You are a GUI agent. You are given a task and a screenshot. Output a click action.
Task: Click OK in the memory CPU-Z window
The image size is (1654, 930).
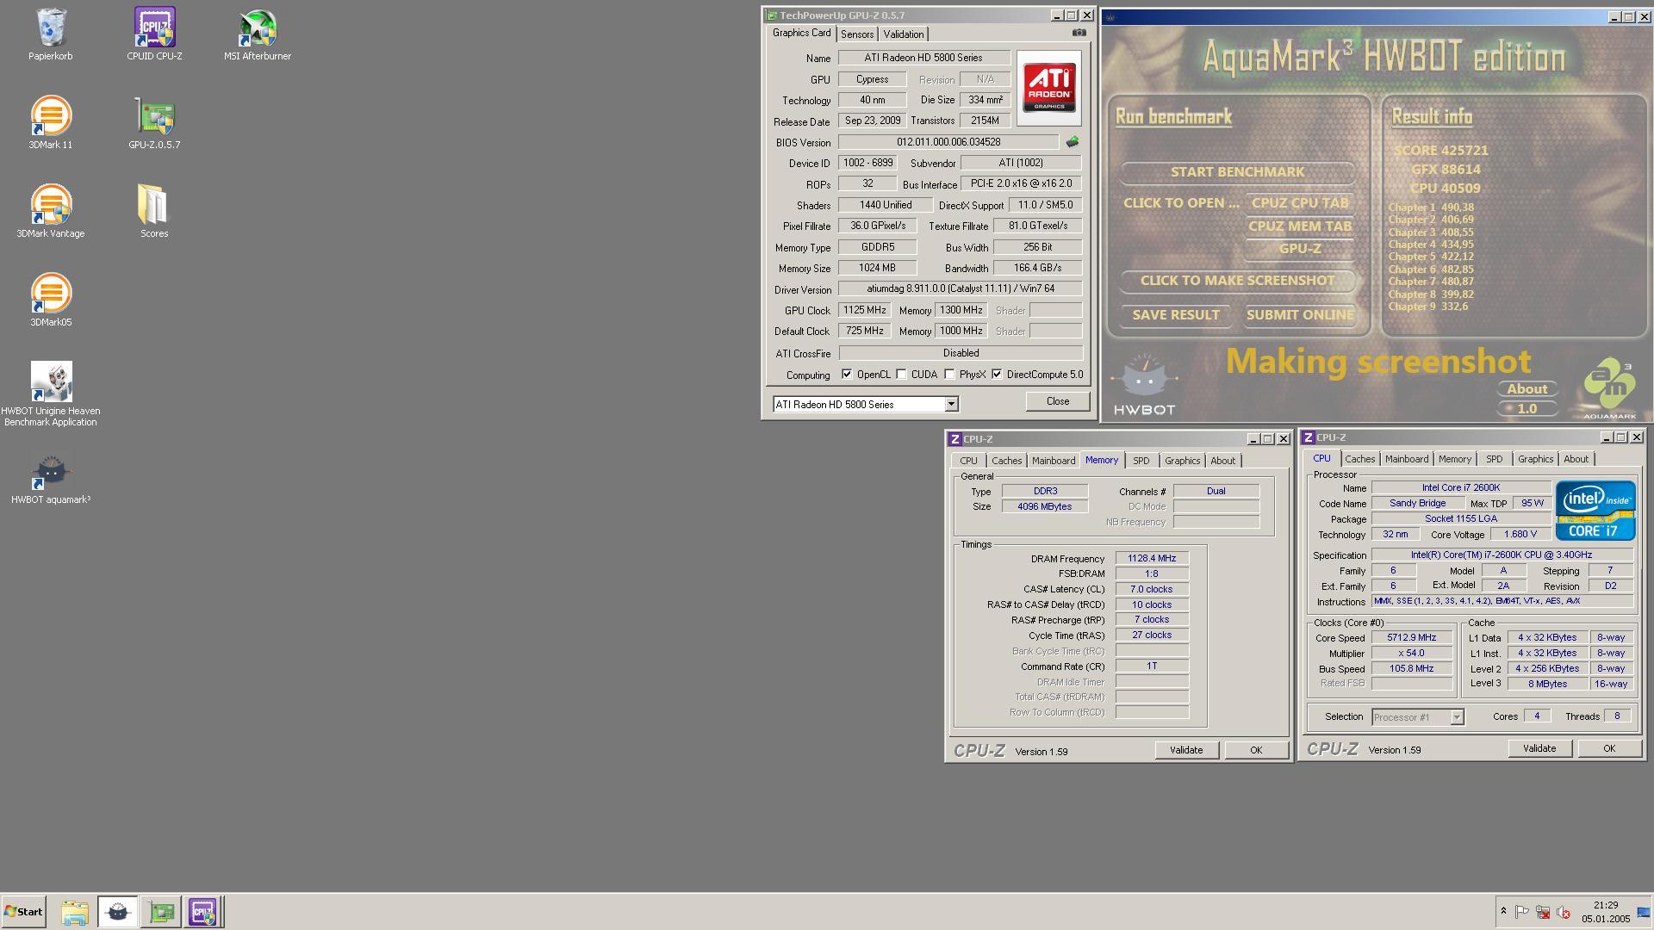coord(1256,750)
